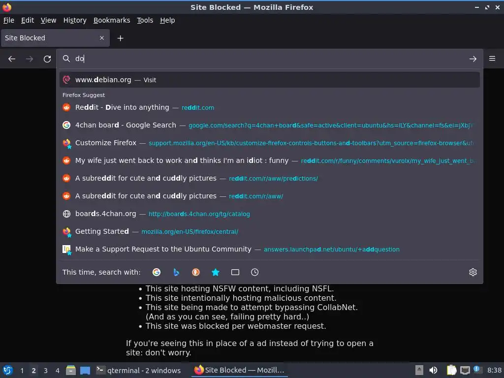Viewport: 504px width, 378px height.
Task: Search only in Bookmarks (star icon)
Action: coord(216,272)
